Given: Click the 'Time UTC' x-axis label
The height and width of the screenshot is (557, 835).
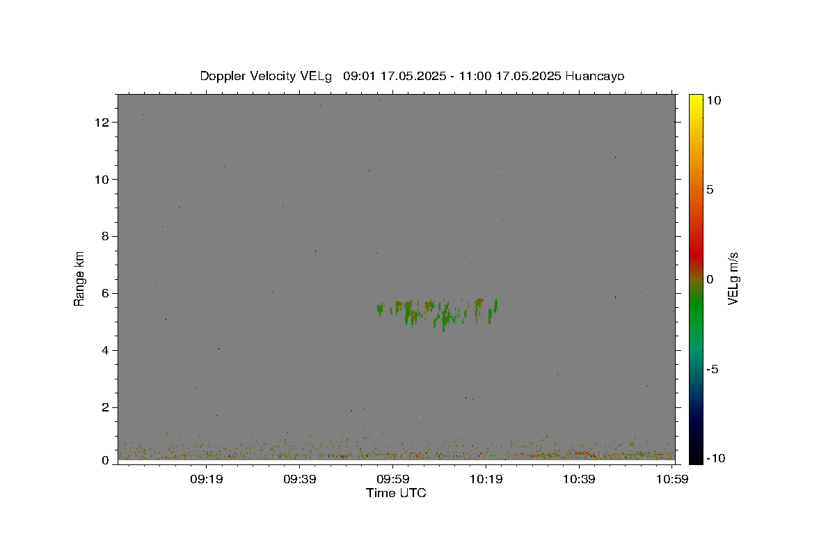Looking at the screenshot, I should coord(396,493).
